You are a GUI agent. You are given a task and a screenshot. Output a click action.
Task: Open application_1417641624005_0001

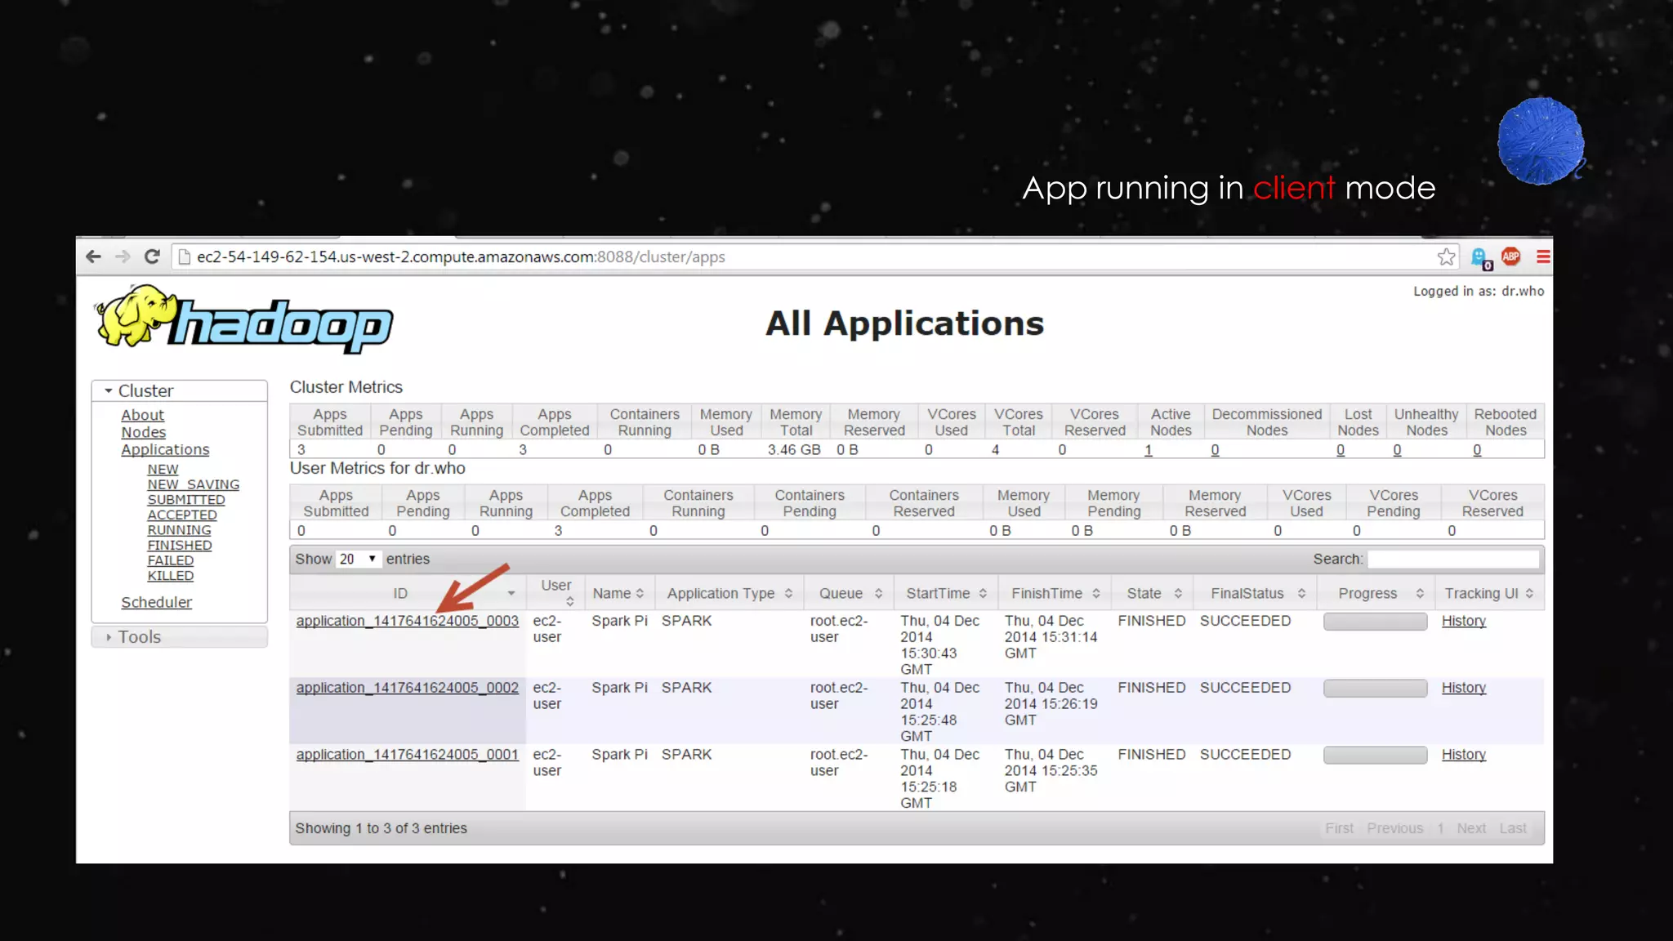(407, 755)
